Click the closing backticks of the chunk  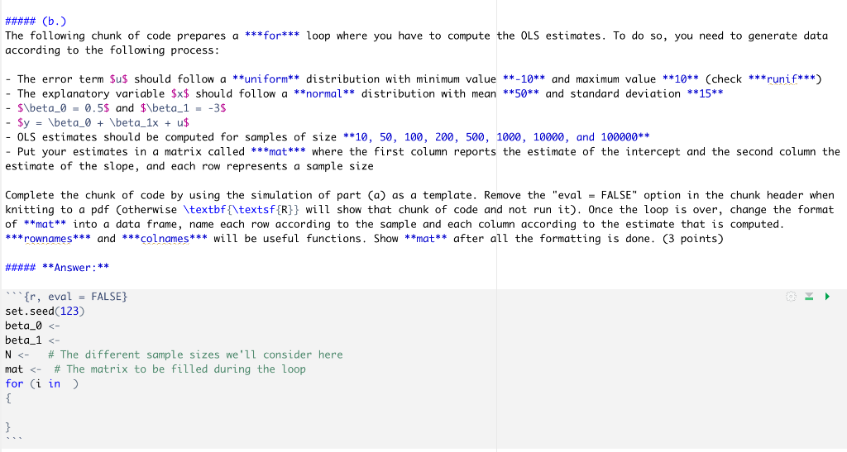(x=14, y=440)
